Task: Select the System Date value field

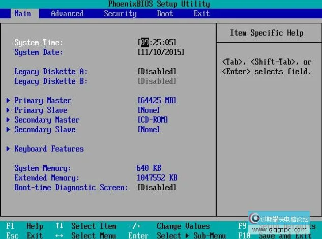Action: click(x=161, y=52)
